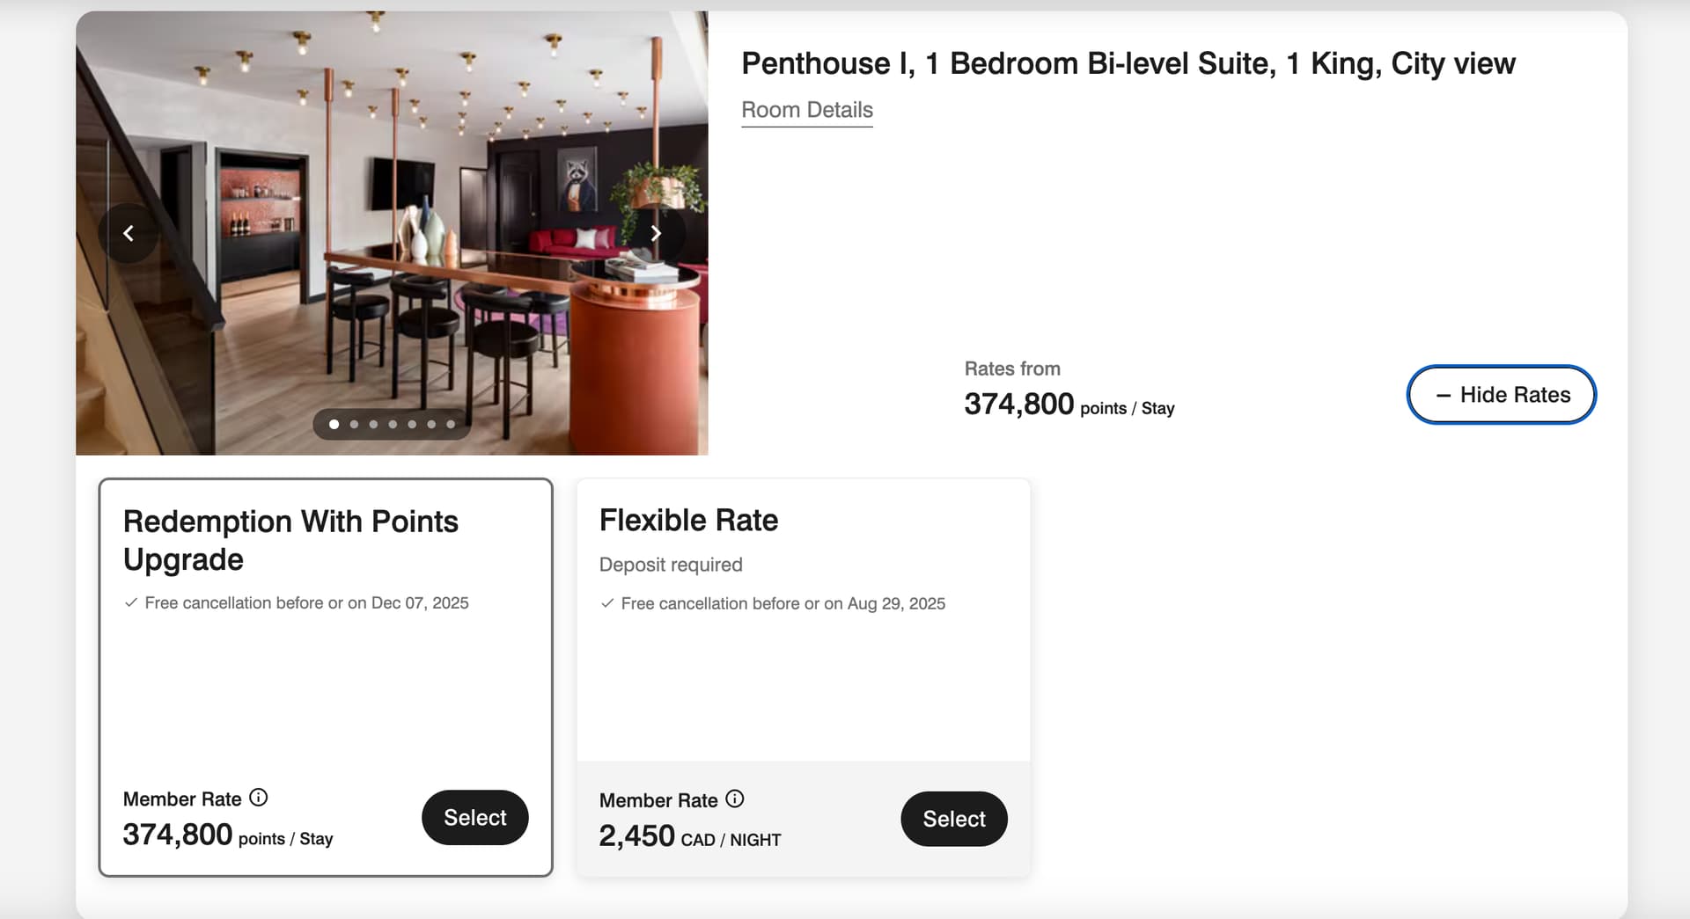
Task: Open the Room Details link
Action: [x=807, y=110]
